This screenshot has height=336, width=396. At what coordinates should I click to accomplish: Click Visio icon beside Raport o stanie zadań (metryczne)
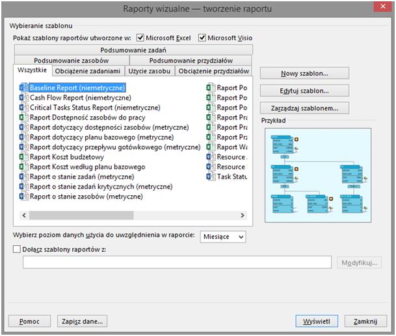click(x=24, y=176)
